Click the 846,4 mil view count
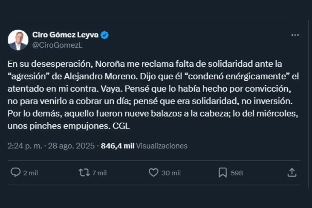Screen dimensions: 312x208 [118, 146]
